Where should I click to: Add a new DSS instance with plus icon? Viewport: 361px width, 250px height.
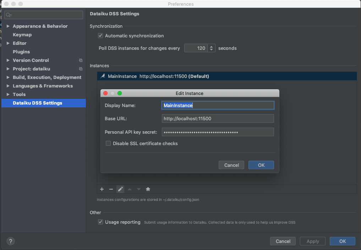click(102, 189)
